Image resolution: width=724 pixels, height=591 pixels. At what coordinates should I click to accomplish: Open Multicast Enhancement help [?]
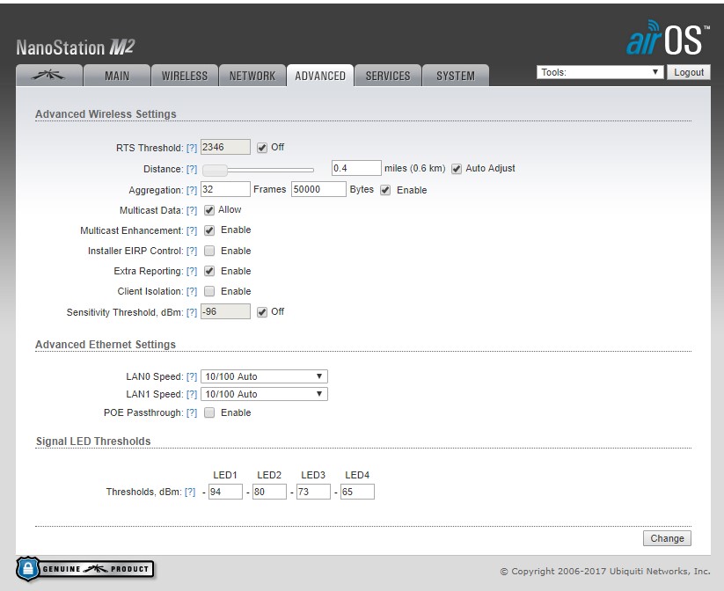tap(192, 230)
